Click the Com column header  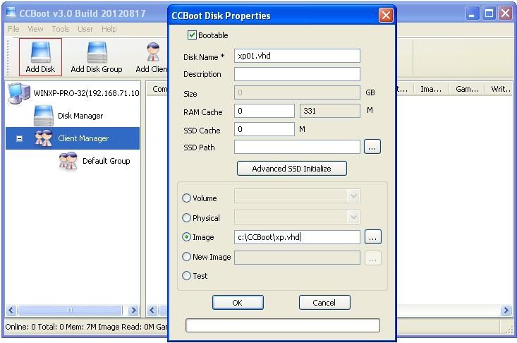pyautogui.click(x=159, y=89)
